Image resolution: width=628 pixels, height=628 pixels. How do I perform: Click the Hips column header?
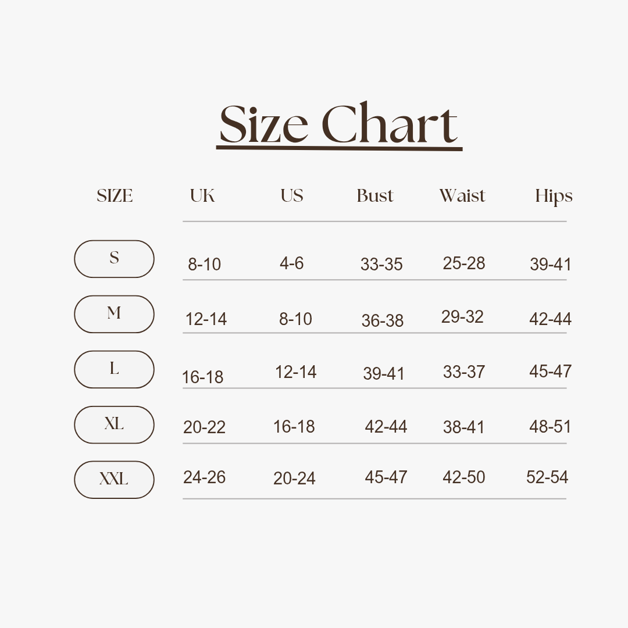coord(554,197)
